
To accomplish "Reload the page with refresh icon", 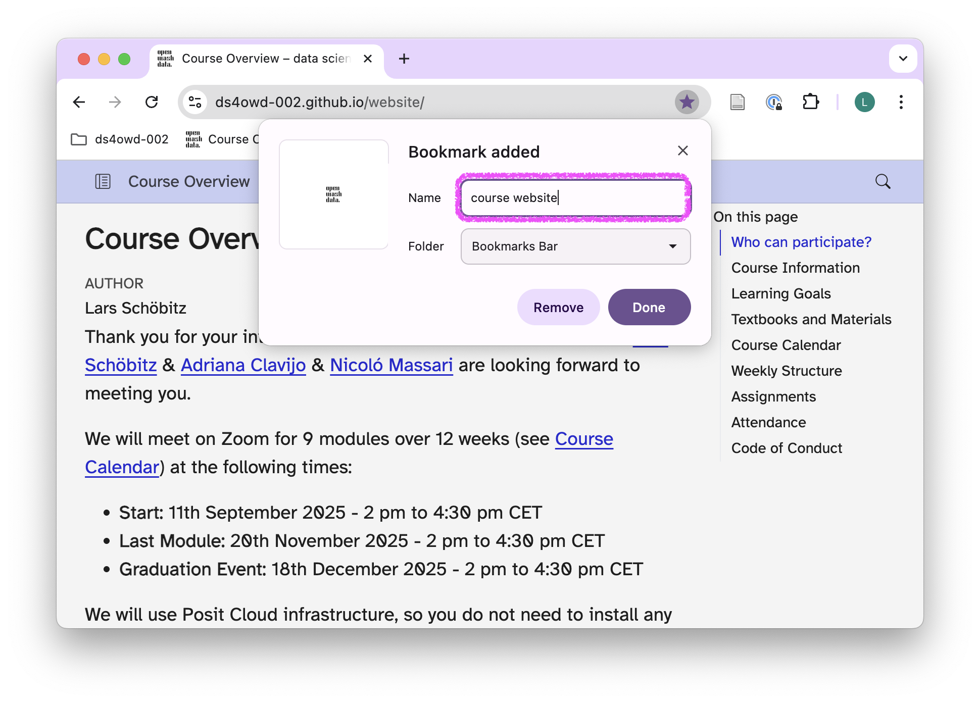I will pyautogui.click(x=152, y=103).
